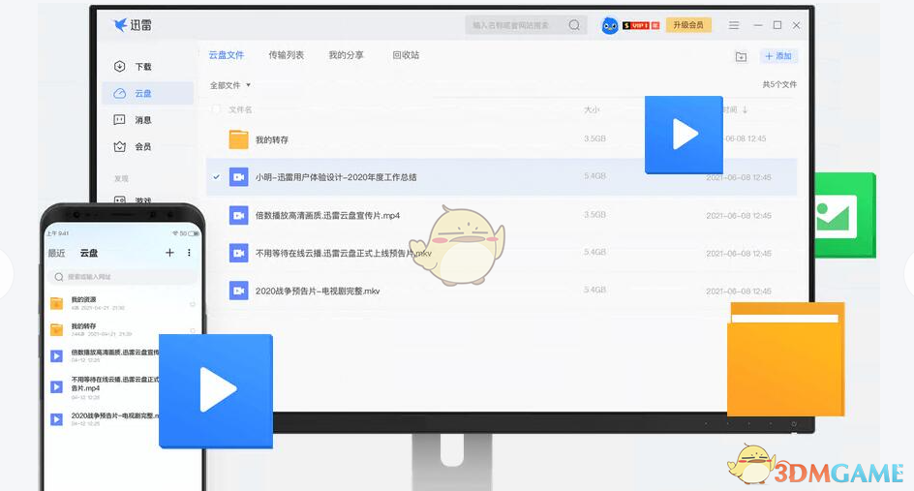Switch to the 回收站 tab
The width and height of the screenshot is (914, 491).
(406, 55)
